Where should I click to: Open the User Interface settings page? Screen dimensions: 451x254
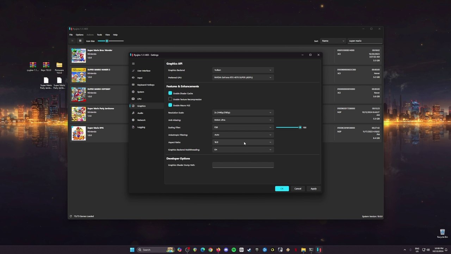(x=144, y=71)
